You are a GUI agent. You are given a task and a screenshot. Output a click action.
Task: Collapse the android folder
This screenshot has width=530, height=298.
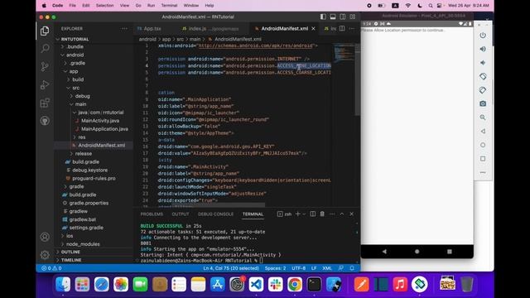[75, 55]
